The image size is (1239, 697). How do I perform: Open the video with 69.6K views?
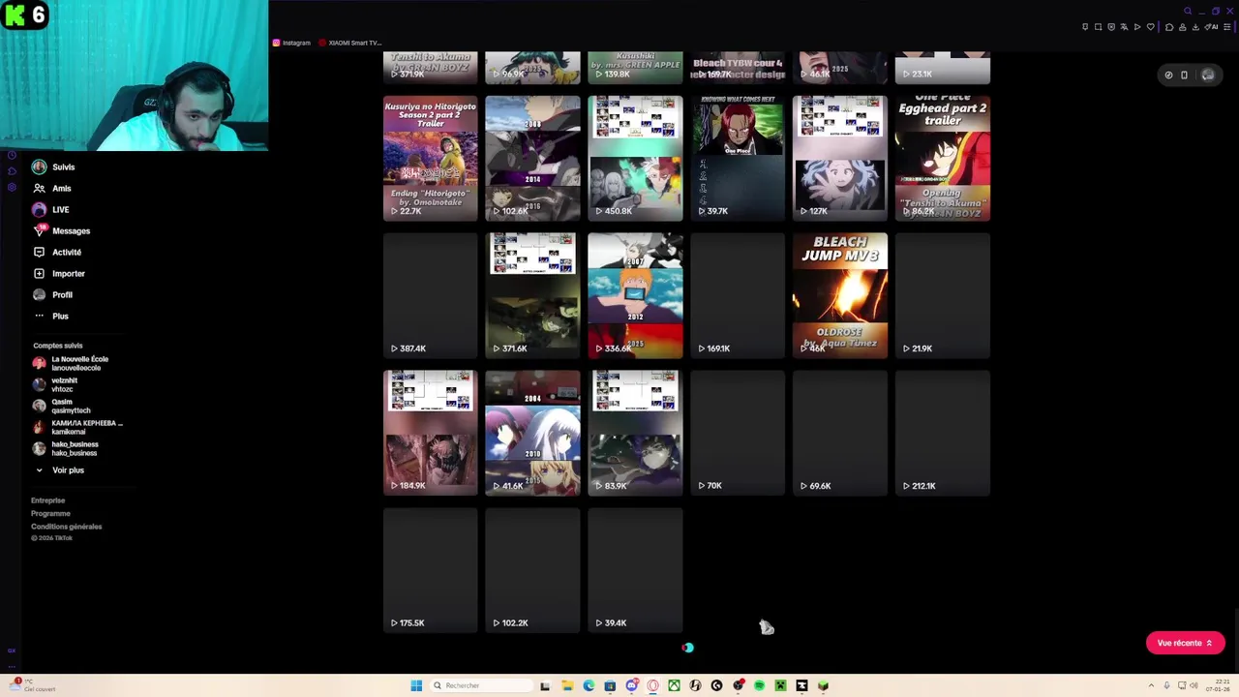pyautogui.click(x=840, y=434)
